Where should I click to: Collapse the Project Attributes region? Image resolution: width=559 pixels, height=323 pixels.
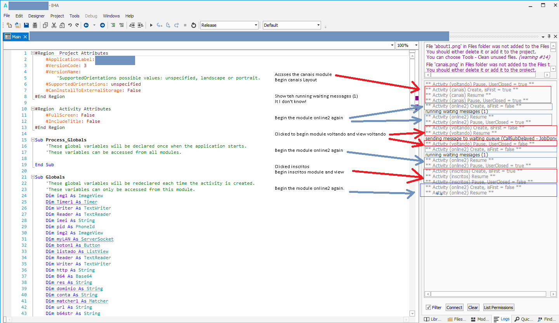(x=33, y=53)
